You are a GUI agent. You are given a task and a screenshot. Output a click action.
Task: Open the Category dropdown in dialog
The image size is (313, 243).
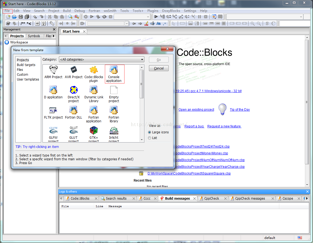[x=102, y=59]
